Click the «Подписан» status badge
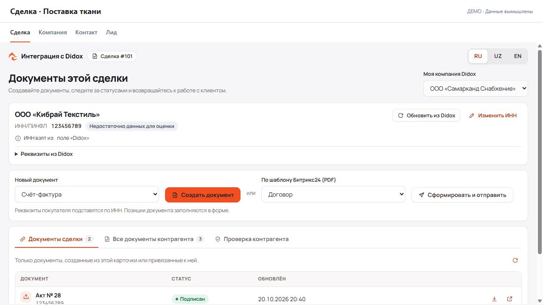This screenshot has width=543, height=305. [190, 299]
